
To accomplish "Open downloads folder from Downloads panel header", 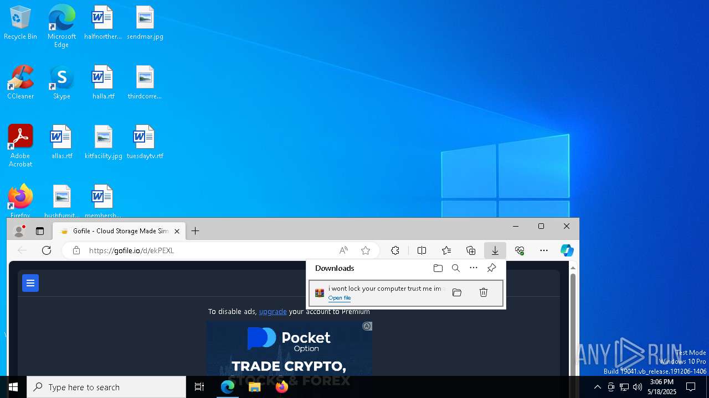I will pyautogui.click(x=438, y=268).
